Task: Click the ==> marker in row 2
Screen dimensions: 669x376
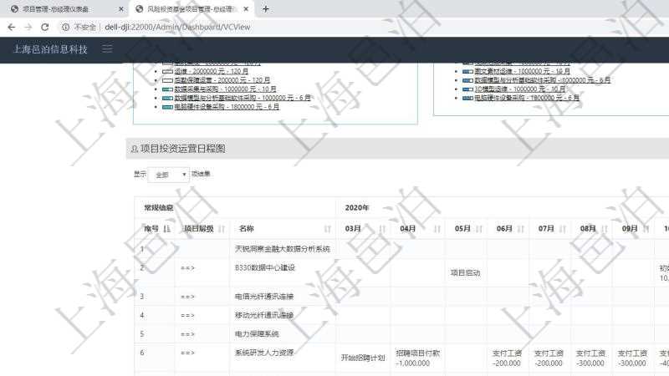Action: pos(187,268)
